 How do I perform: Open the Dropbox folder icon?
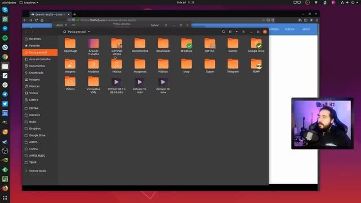tap(187, 43)
